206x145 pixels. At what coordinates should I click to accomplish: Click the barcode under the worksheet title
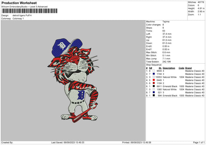click(x=30, y=11)
